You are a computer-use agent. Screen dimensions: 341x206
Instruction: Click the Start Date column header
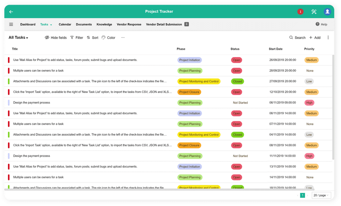pyautogui.click(x=276, y=49)
